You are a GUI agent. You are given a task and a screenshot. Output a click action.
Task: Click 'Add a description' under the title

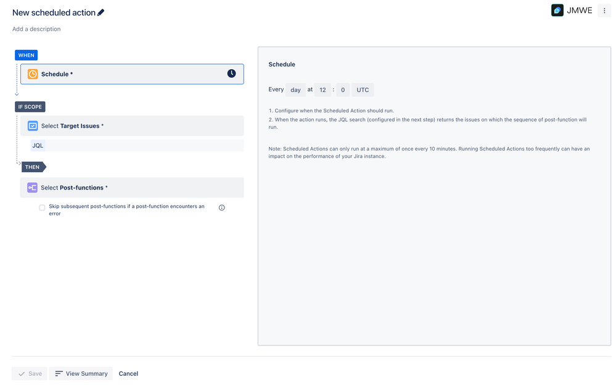[36, 28]
